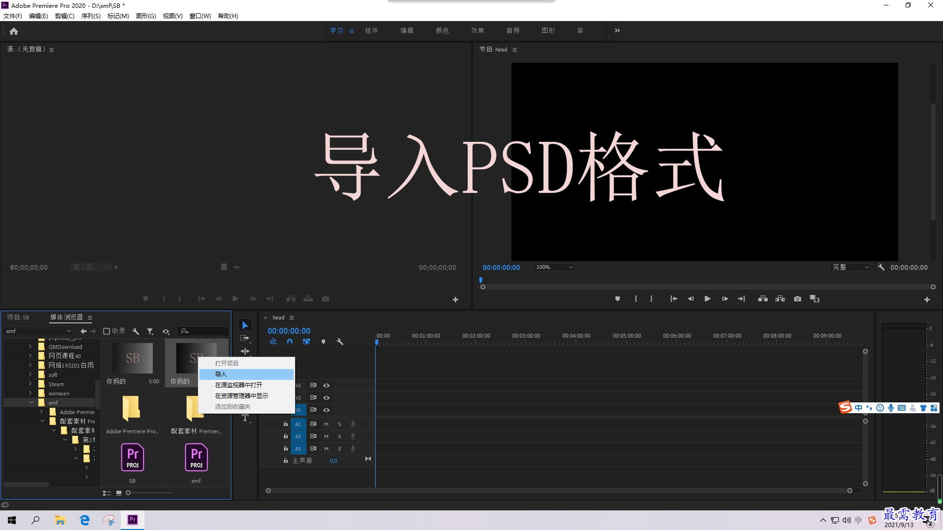Toggle V1 track output eye
This screenshot has height=530, width=943.
(x=326, y=410)
